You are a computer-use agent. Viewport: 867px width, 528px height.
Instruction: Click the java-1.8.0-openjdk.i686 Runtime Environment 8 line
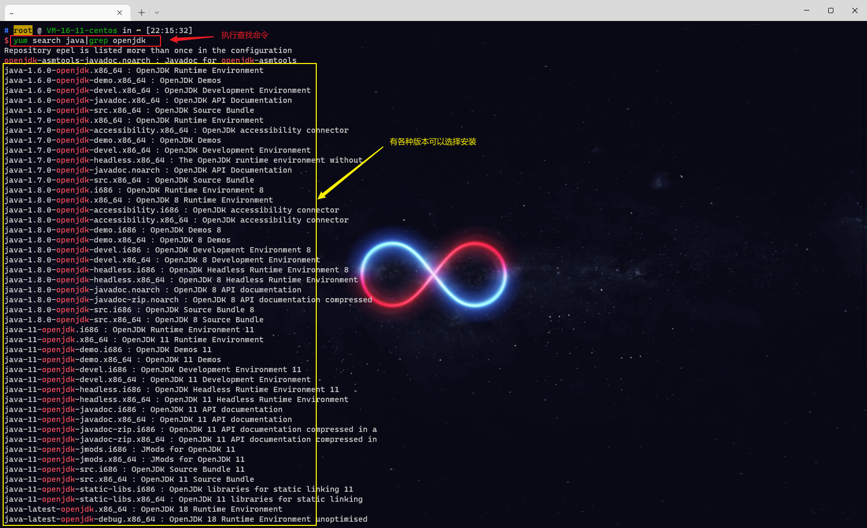tap(134, 190)
